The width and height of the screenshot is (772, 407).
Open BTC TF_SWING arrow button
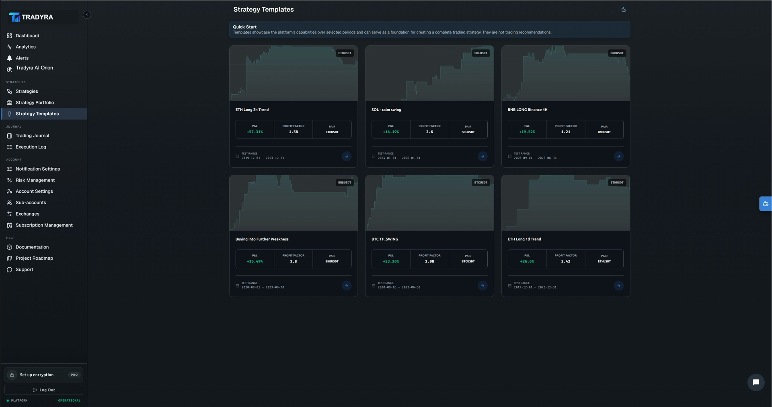tap(482, 286)
